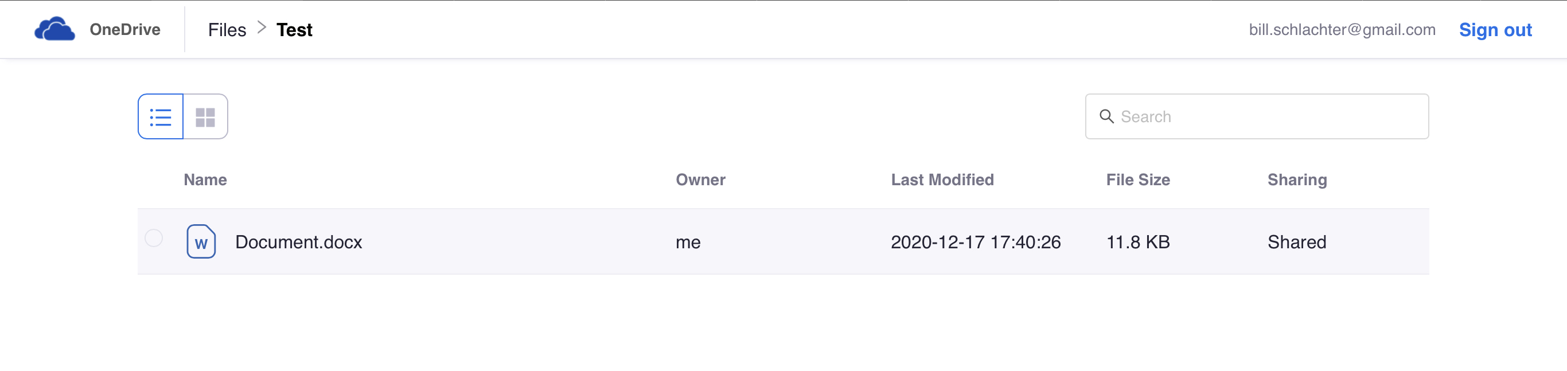This screenshot has width=1567, height=371.
Task: Sign out of the account
Action: tap(1495, 30)
